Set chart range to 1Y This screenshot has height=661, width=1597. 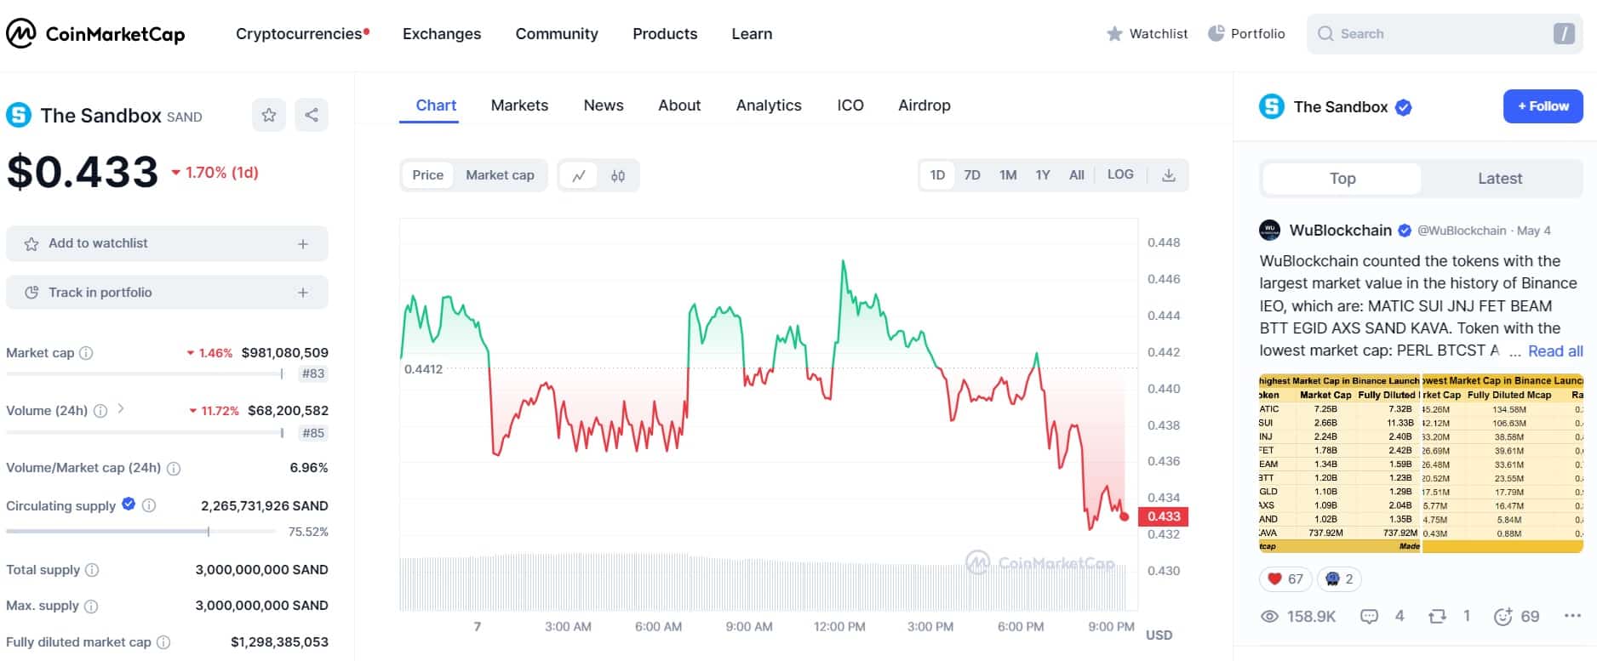pyautogui.click(x=1043, y=175)
